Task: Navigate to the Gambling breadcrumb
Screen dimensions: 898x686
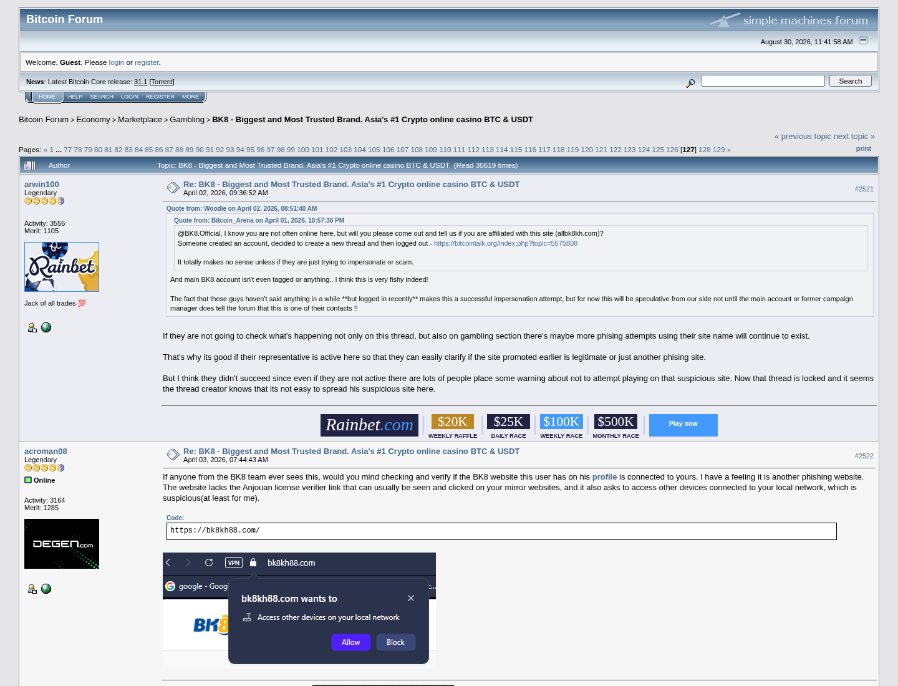Action: pos(187,120)
